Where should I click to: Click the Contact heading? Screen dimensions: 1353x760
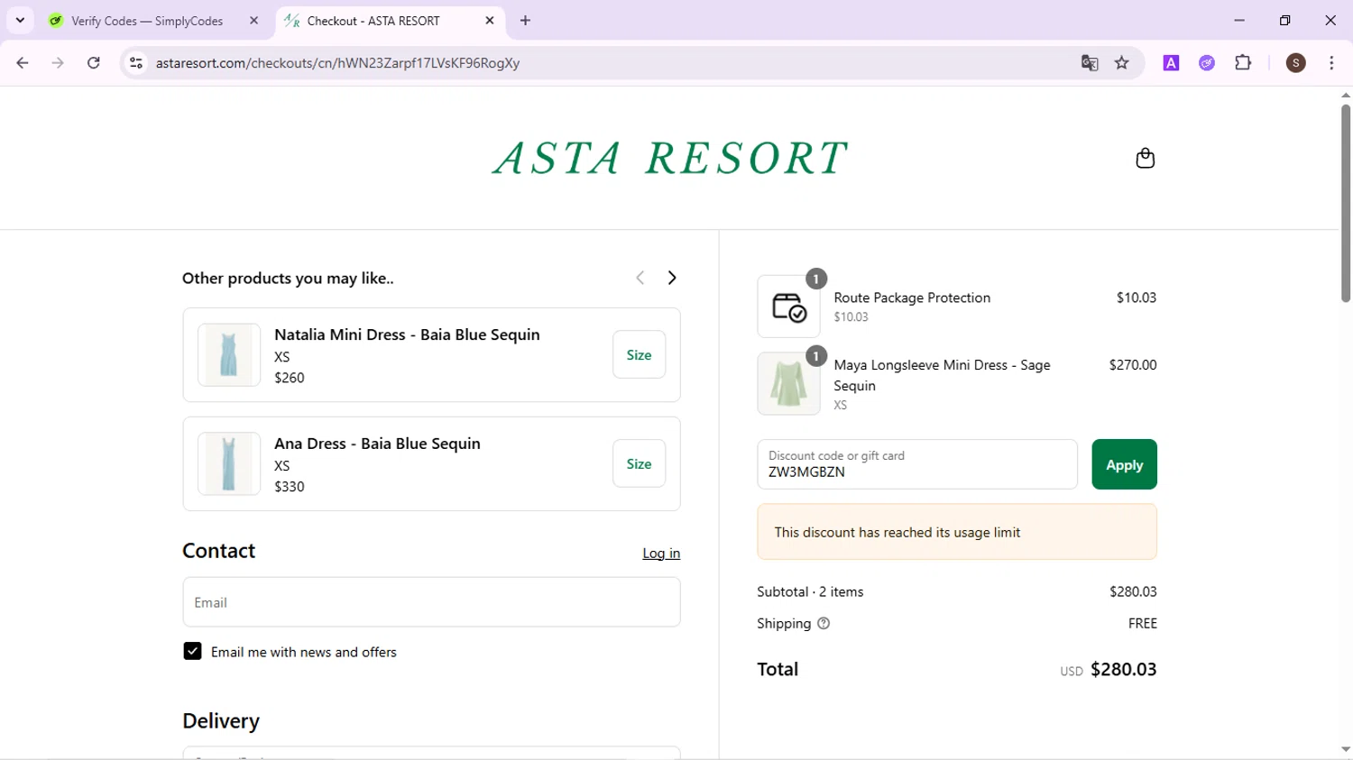pos(219,551)
